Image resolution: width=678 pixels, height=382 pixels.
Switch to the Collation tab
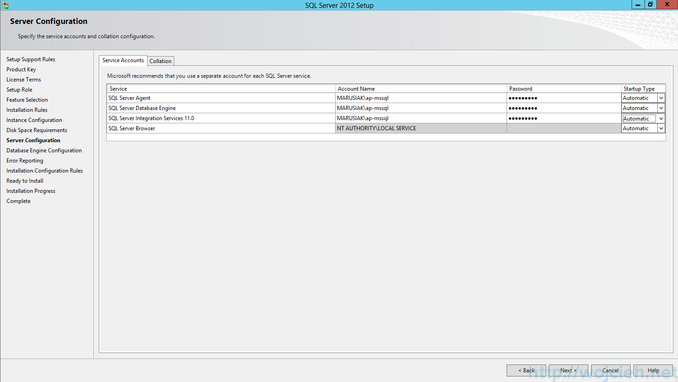click(160, 61)
